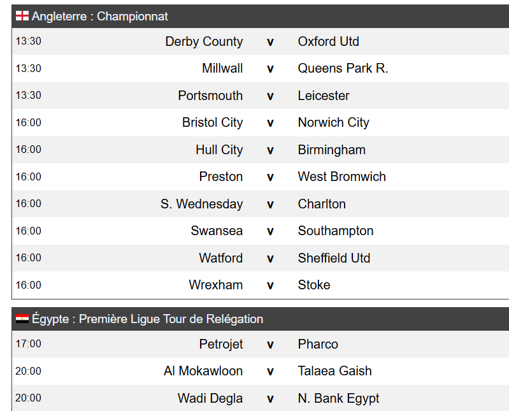Select the Oxford Utd team name

(328, 41)
